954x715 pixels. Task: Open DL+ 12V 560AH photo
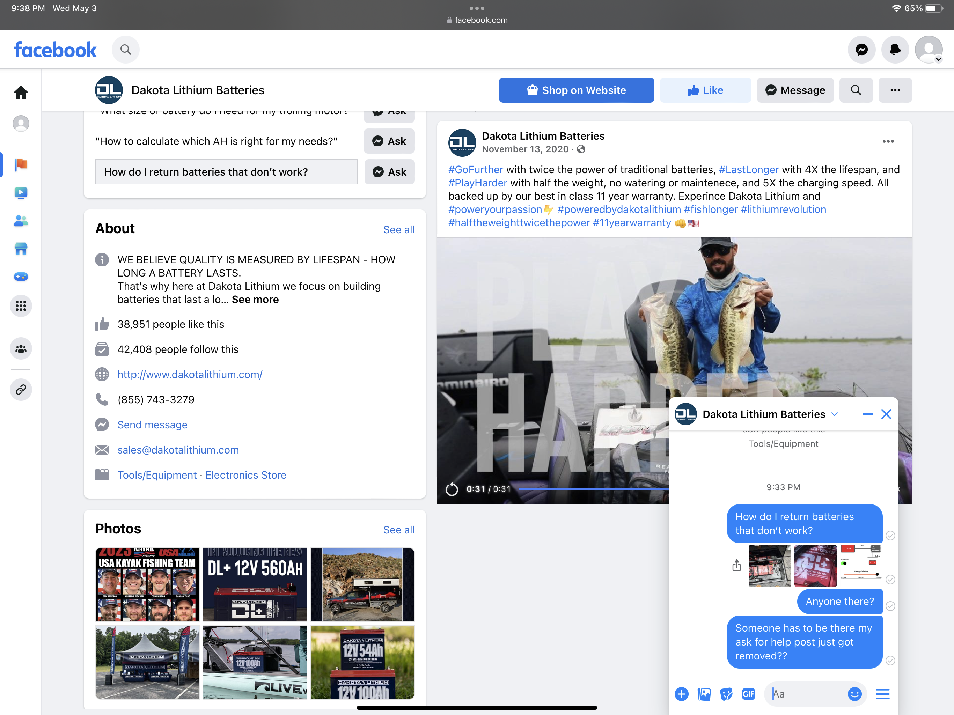tap(255, 584)
